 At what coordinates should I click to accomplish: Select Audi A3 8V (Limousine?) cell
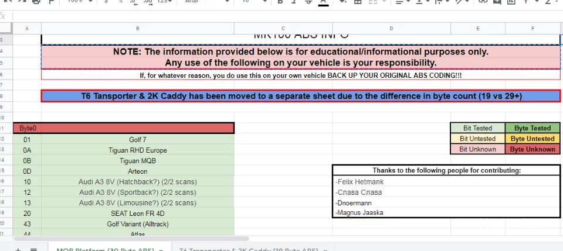click(137, 203)
